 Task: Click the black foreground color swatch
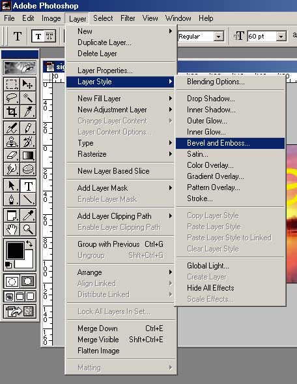click(x=16, y=250)
